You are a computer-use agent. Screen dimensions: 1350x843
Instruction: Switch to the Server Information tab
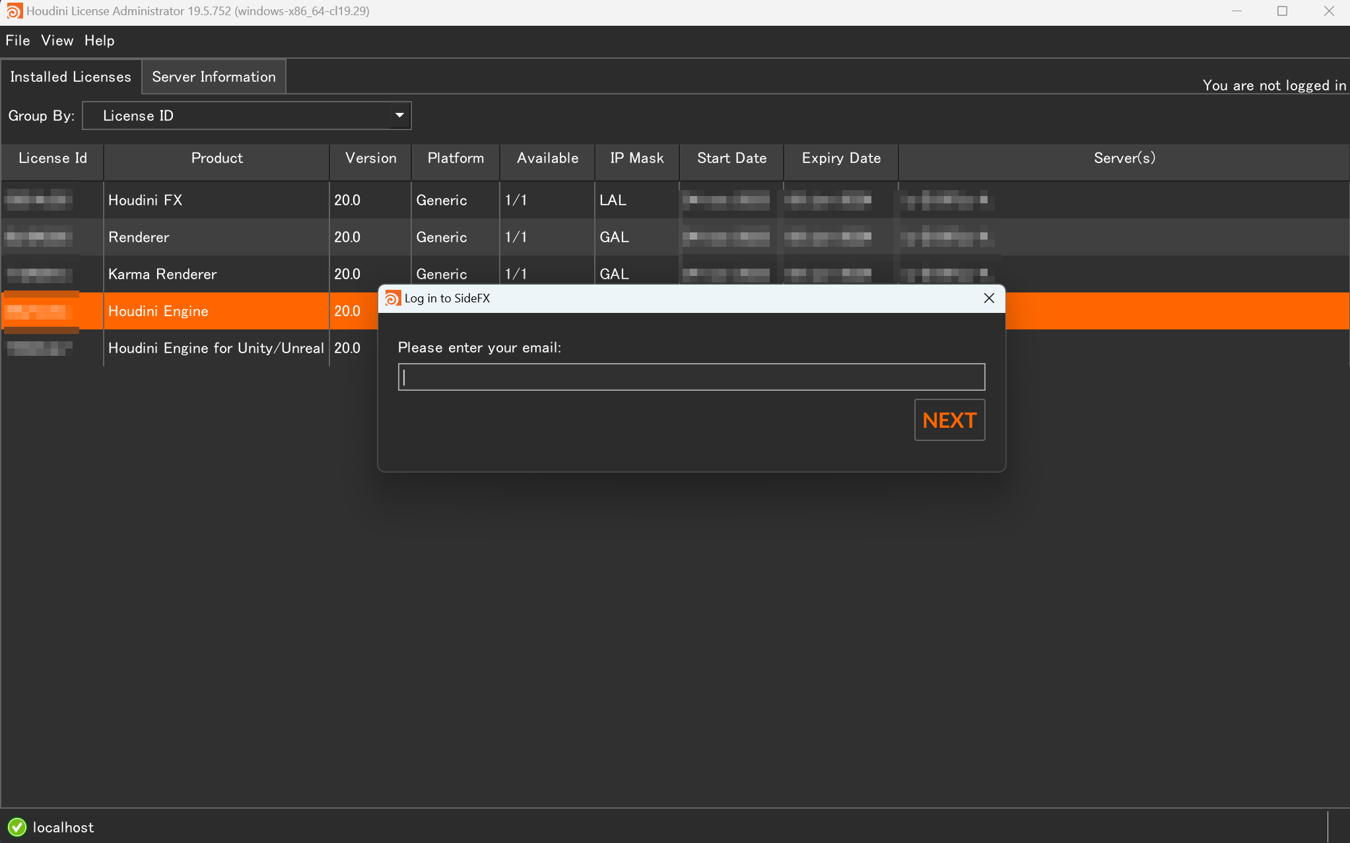point(213,77)
